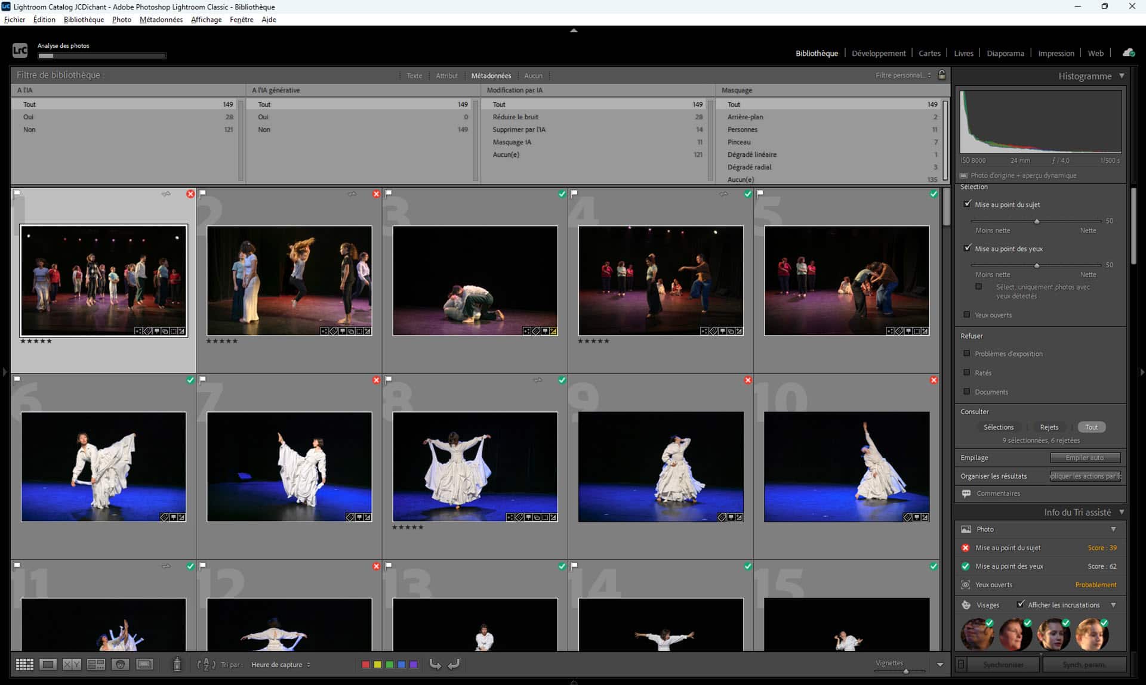The image size is (1146, 685).
Task: Open the Métadonnées menu
Action: (161, 20)
